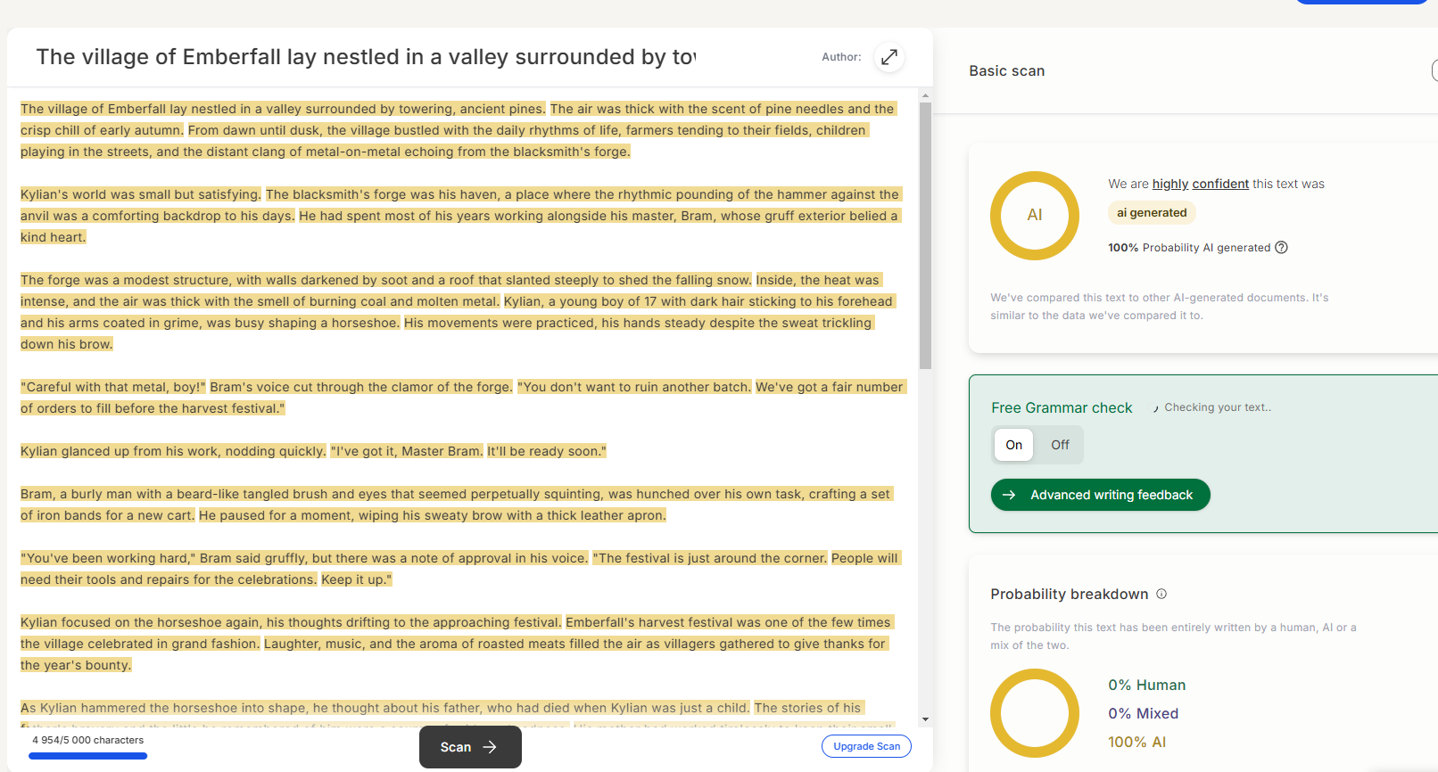Follow the "highly confident" link
This screenshot has height=772, width=1438.
pos(1200,184)
